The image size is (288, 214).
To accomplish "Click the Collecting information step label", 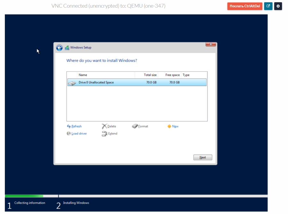I will (x=30, y=203).
